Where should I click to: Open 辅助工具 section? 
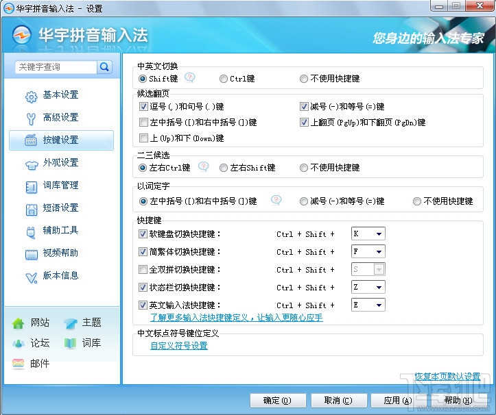[x=61, y=231]
